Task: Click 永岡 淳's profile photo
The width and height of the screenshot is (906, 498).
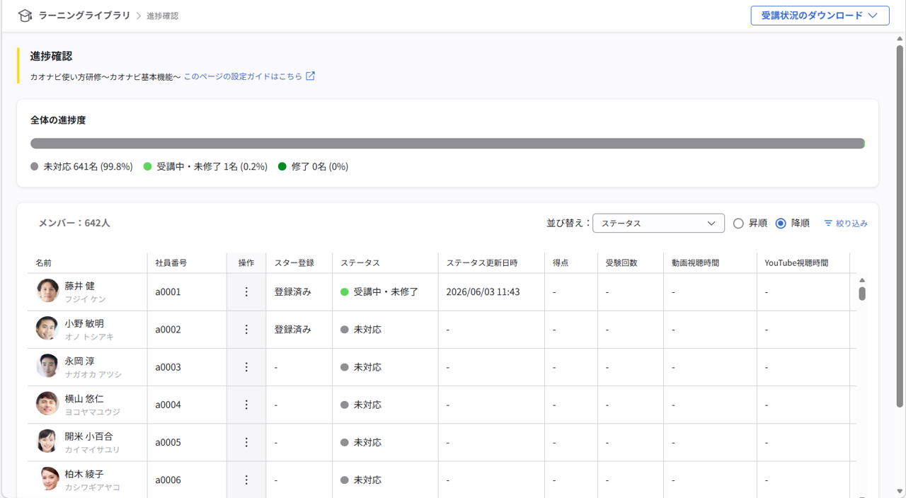Action: coord(47,366)
